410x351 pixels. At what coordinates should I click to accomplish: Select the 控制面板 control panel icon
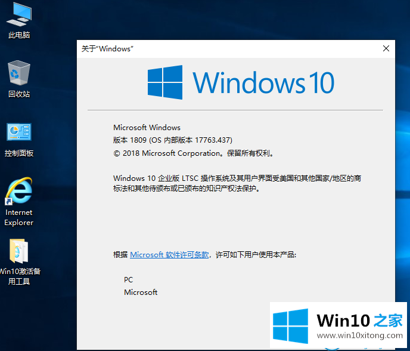pos(19,140)
